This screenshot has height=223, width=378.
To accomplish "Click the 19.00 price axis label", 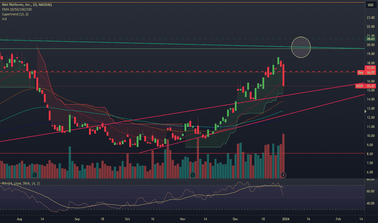I will (x=371, y=54).
